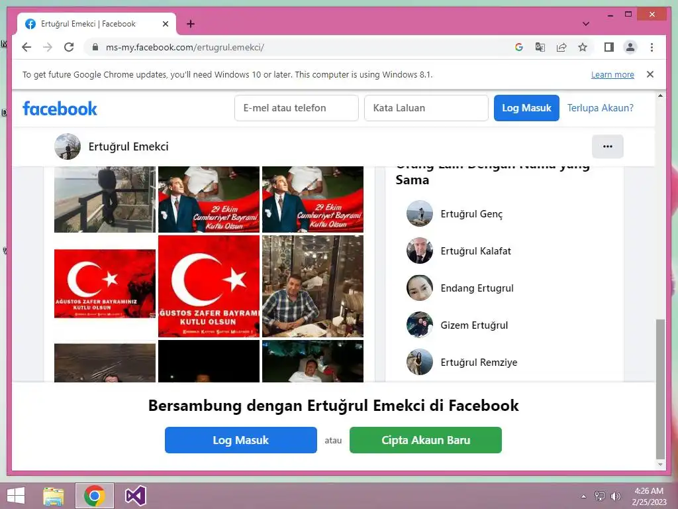Click Gizem Ertuğrul avatar
This screenshot has width=678, height=509.
click(x=419, y=325)
